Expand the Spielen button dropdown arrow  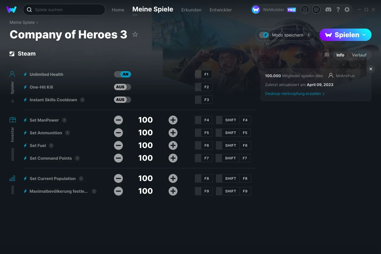coord(364,35)
